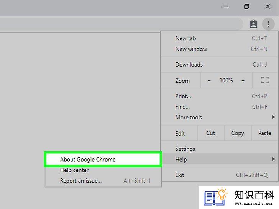Click the Help submenu arrow
Viewport: 279px width, 209px height.
coord(274,159)
